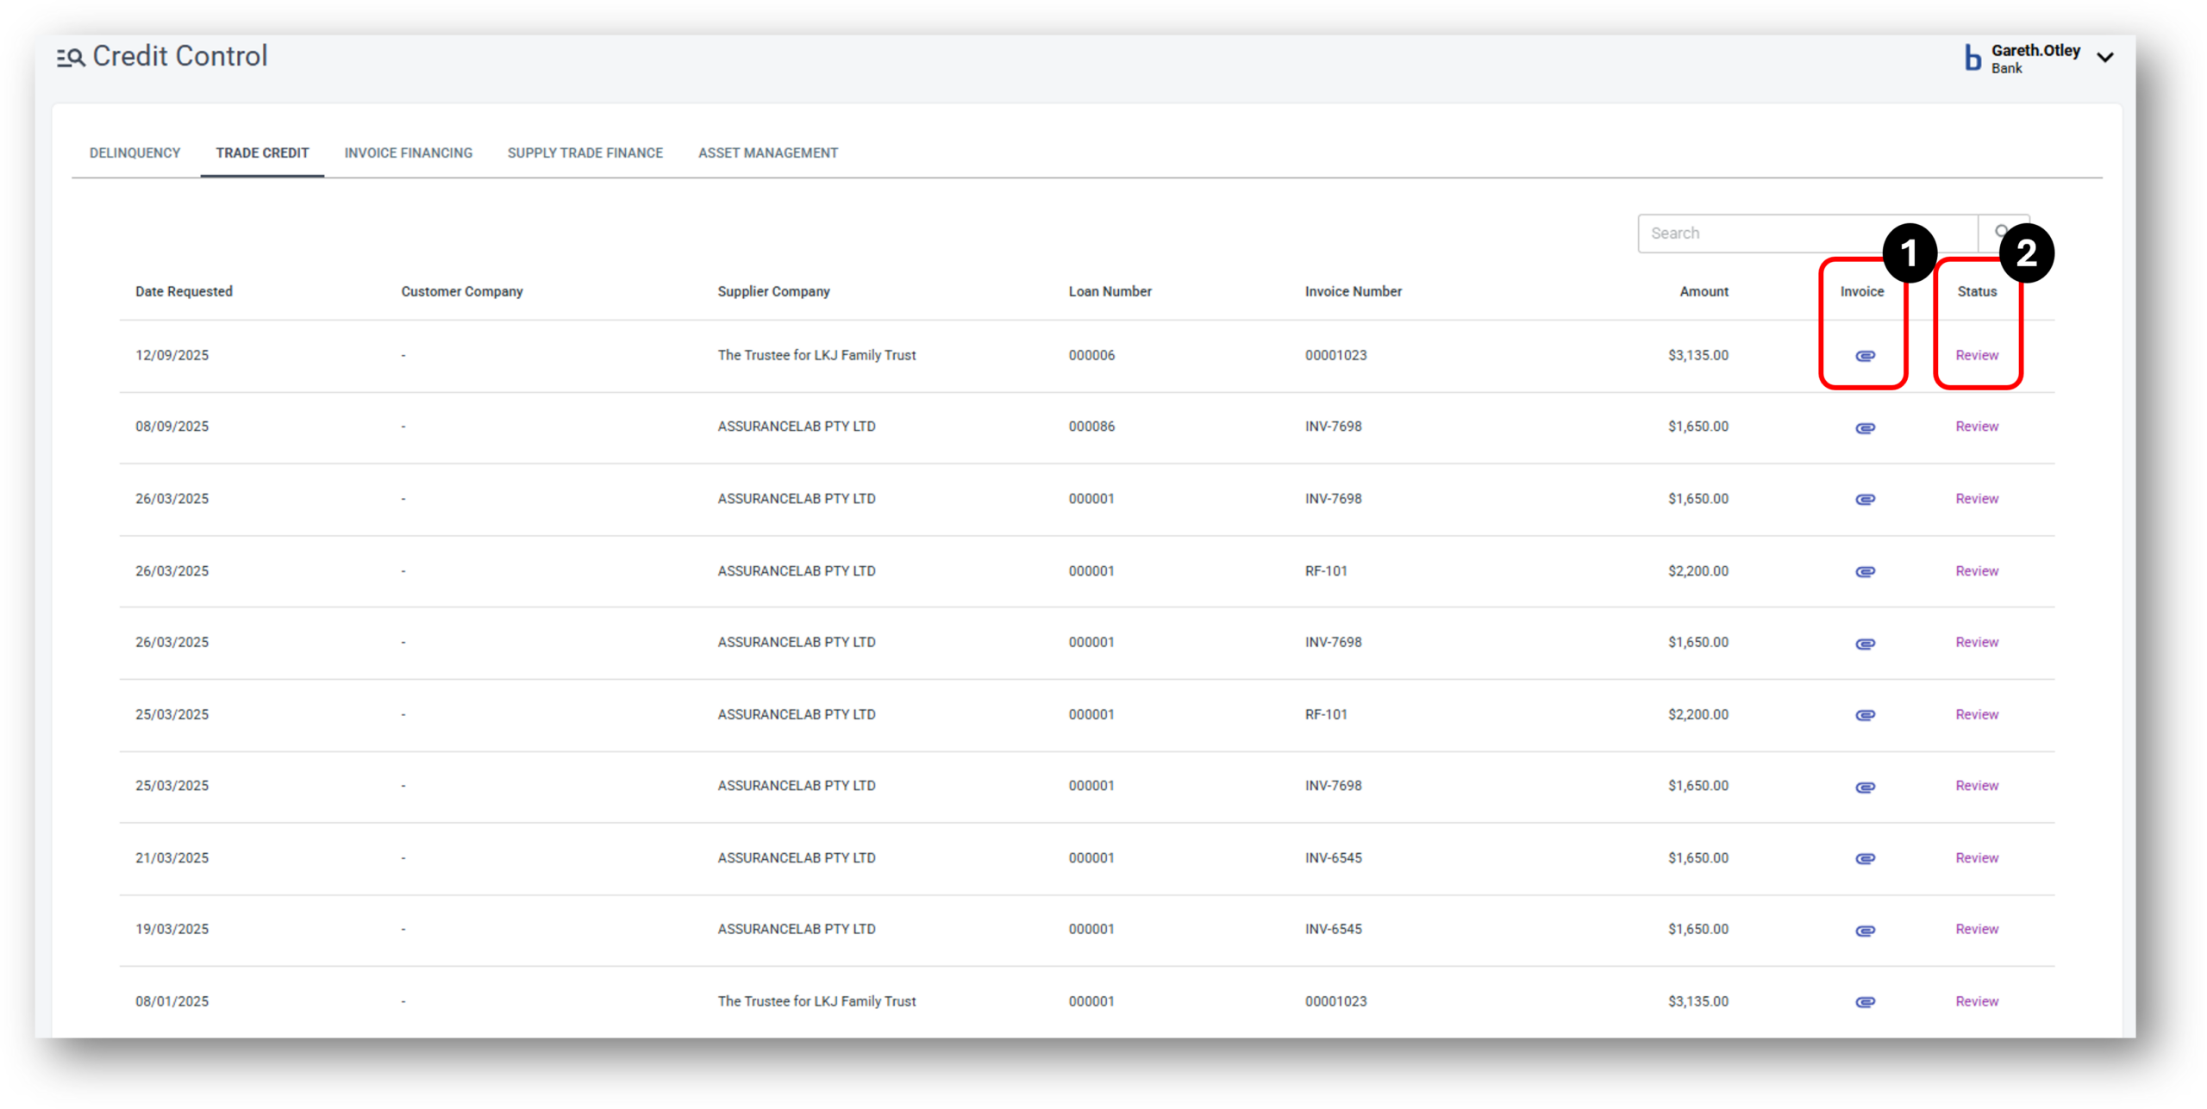Image resolution: width=2207 pixels, height=1109 pixels.
Task: Click the paperclip icon for RF-101 dated 25/03/2025
Action: coord(1863,713)
